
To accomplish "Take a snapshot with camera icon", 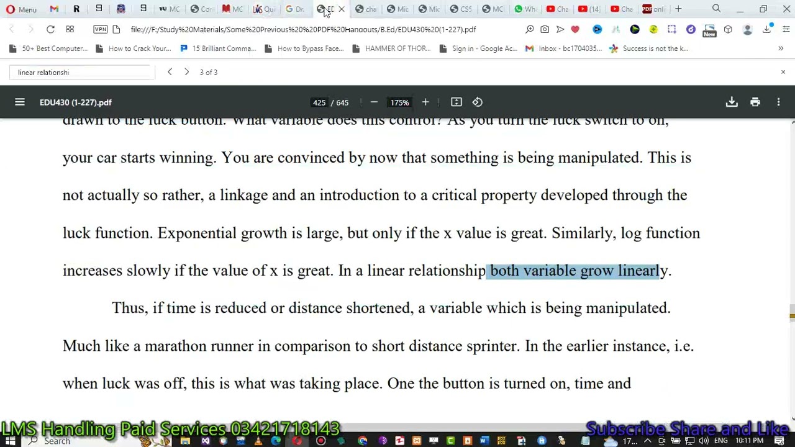I will [x=545, y=29].
